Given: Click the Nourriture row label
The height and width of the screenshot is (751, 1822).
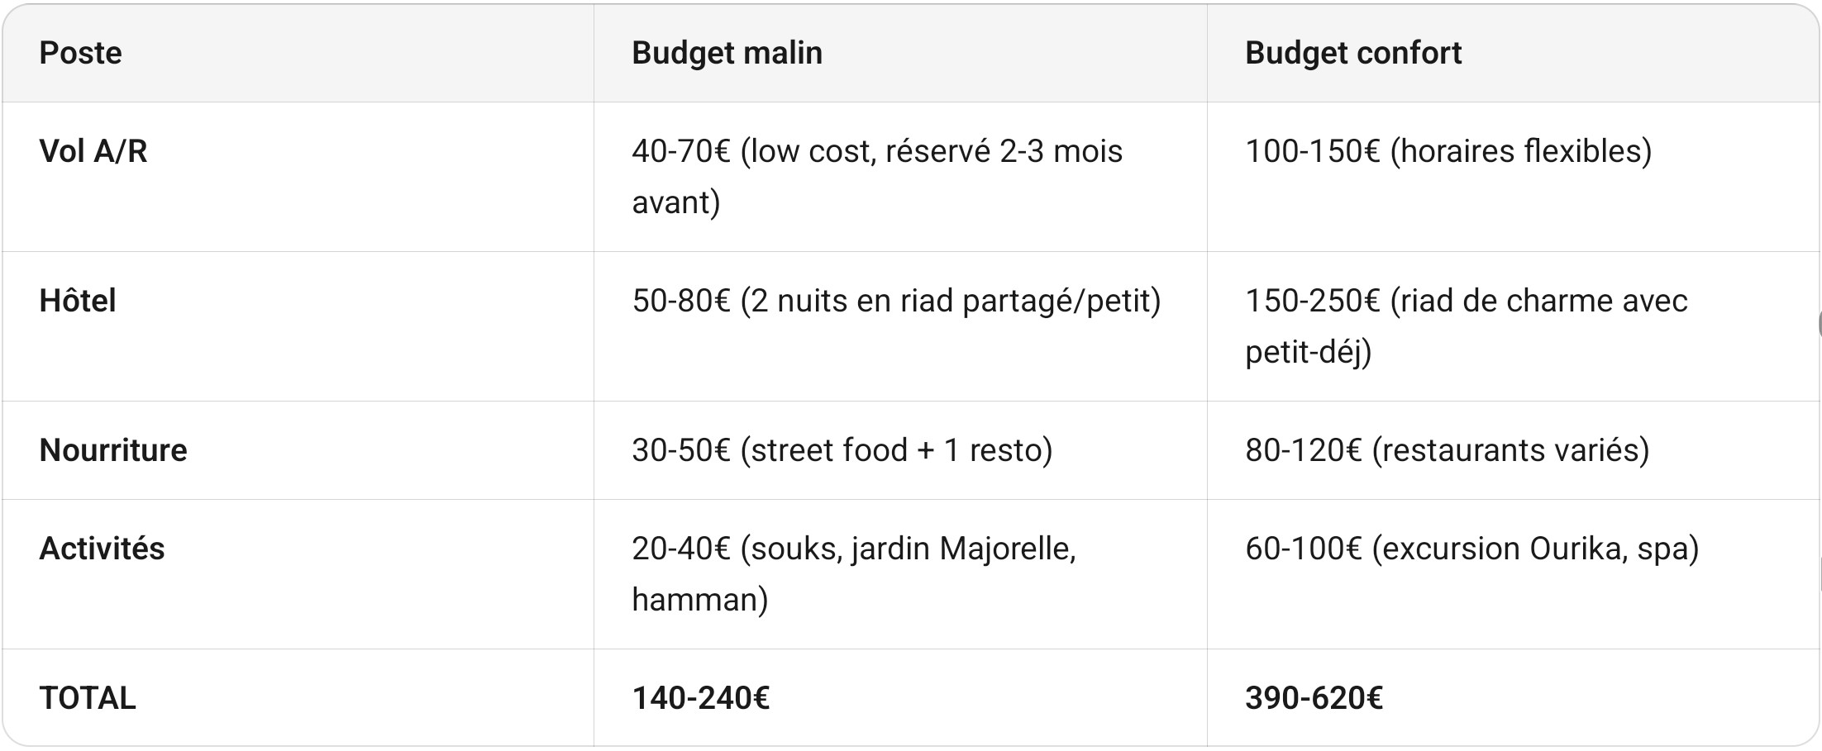Looking at the screenshot, I should [x=113, y=450].
